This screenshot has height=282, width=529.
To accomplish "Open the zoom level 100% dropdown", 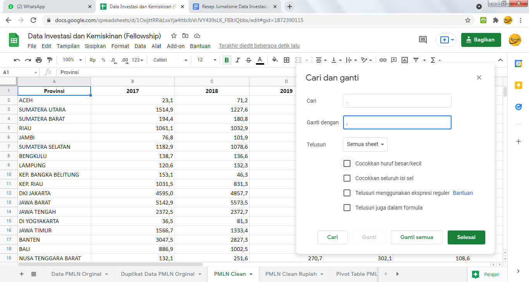I will click(x=72, y=60).
